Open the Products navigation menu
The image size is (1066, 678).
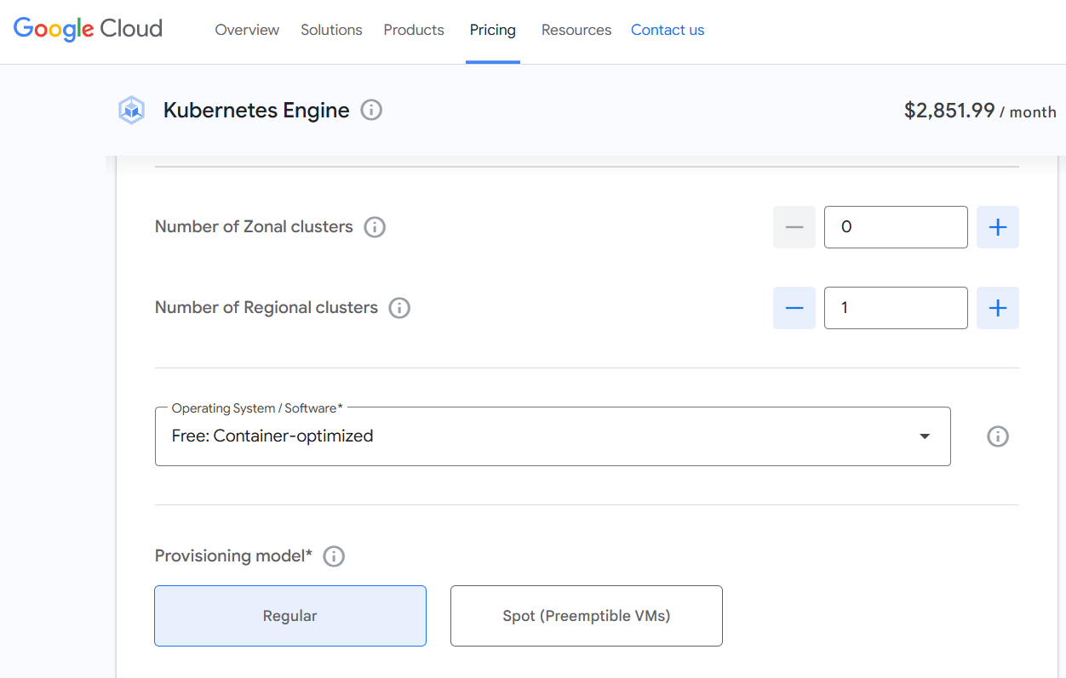pos(414,30)
